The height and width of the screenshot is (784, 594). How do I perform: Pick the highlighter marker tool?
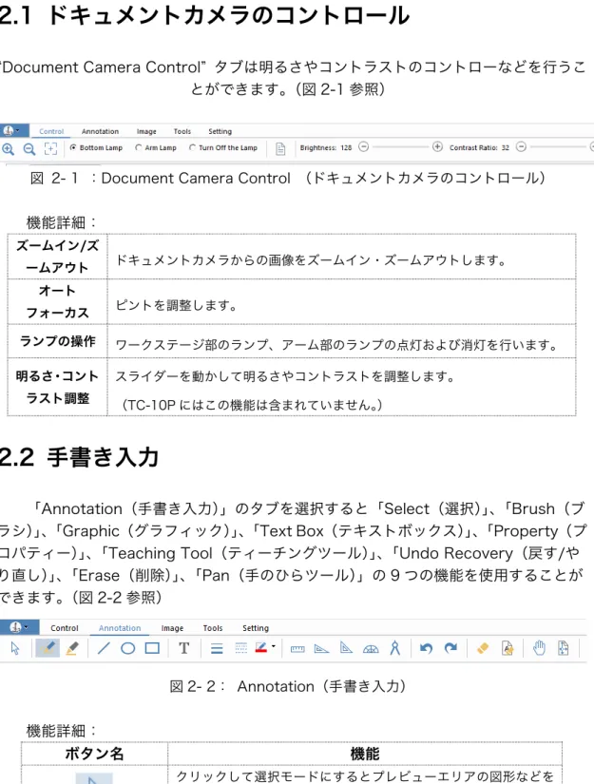point(72,648)
